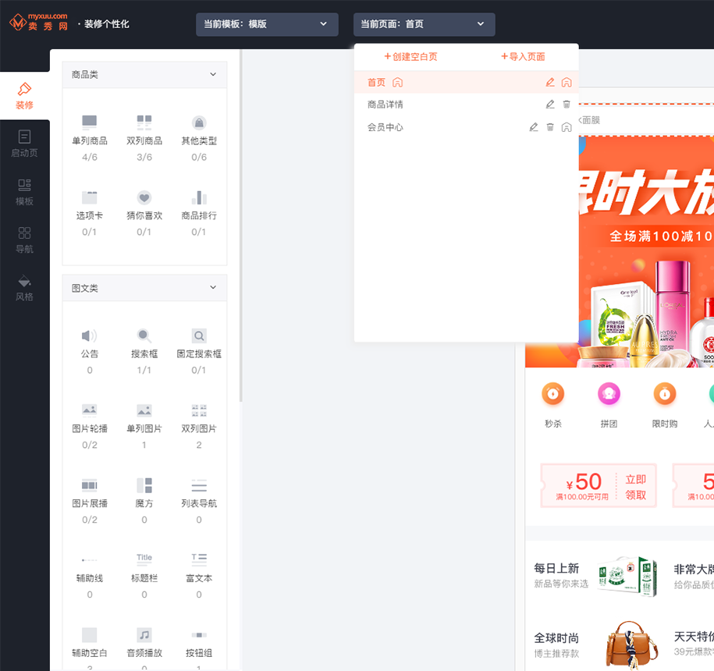
Task: Open the 装修 sidebar section
Action: (x=25, y=96)
